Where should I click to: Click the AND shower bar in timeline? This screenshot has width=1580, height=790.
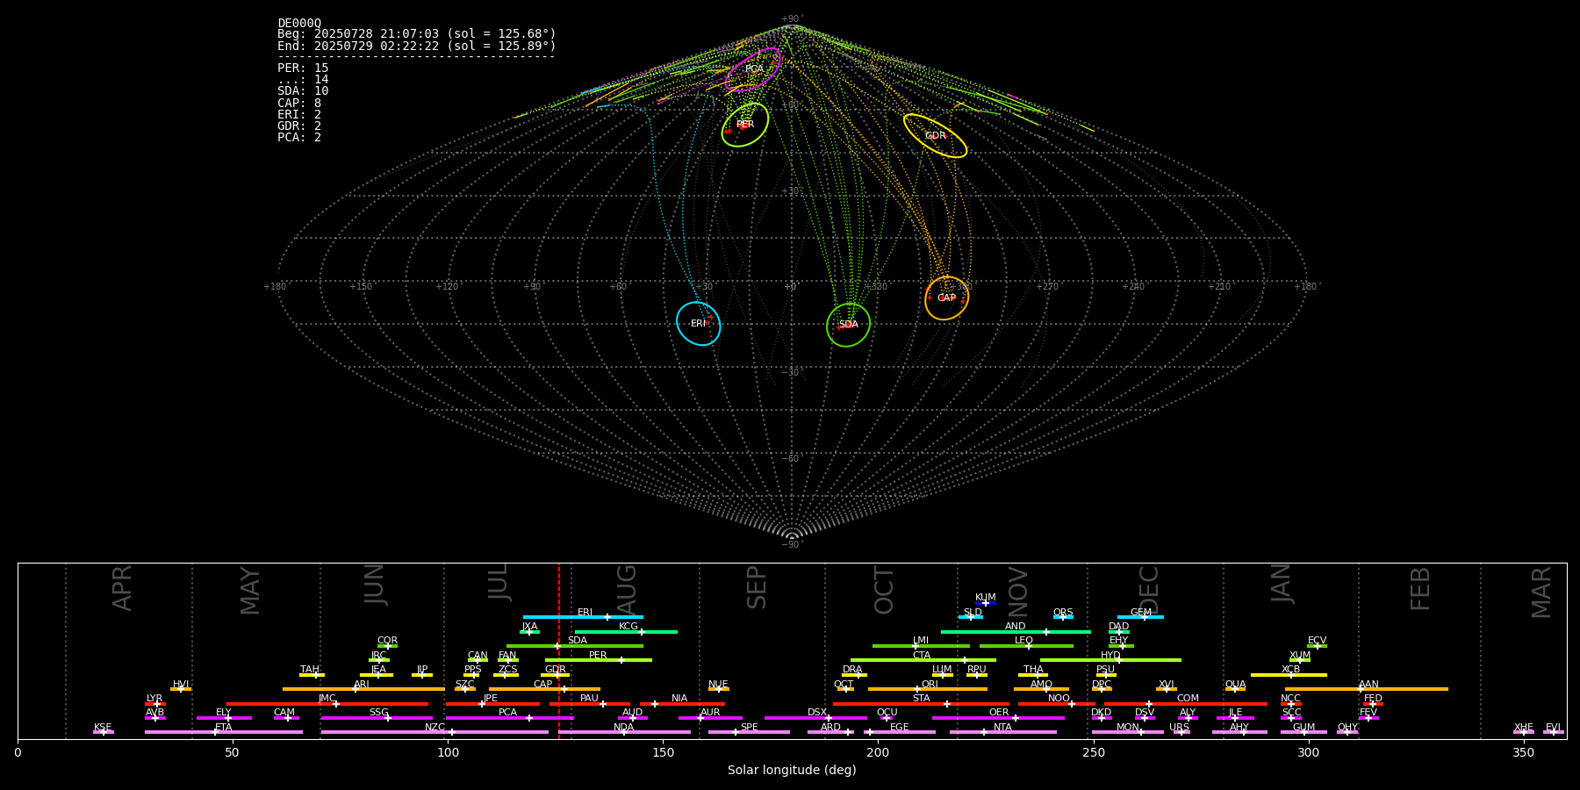pyautogui.click(x=1016, y=631)
